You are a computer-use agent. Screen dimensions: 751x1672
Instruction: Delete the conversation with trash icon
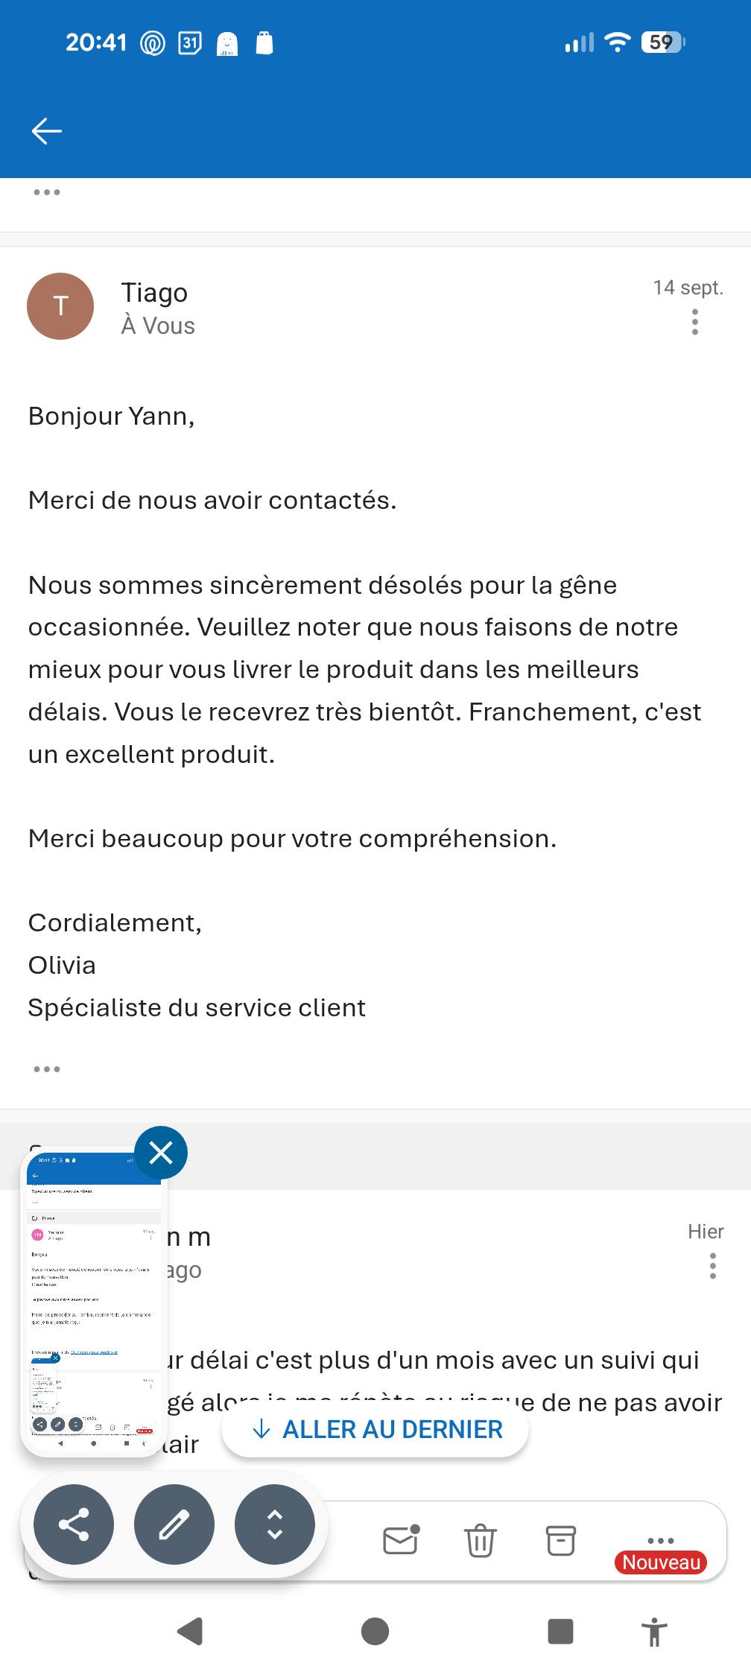pos(481,1540)
